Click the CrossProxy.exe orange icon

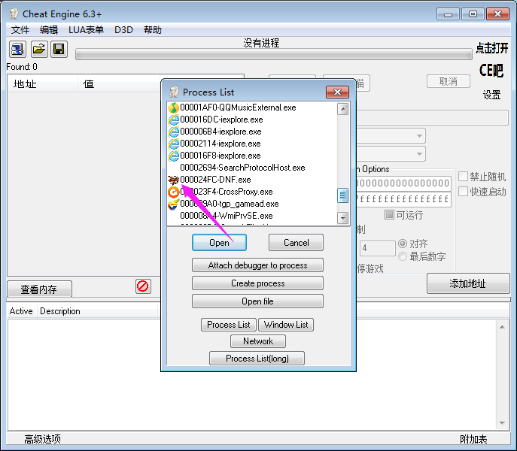click(x=173, y=192)
